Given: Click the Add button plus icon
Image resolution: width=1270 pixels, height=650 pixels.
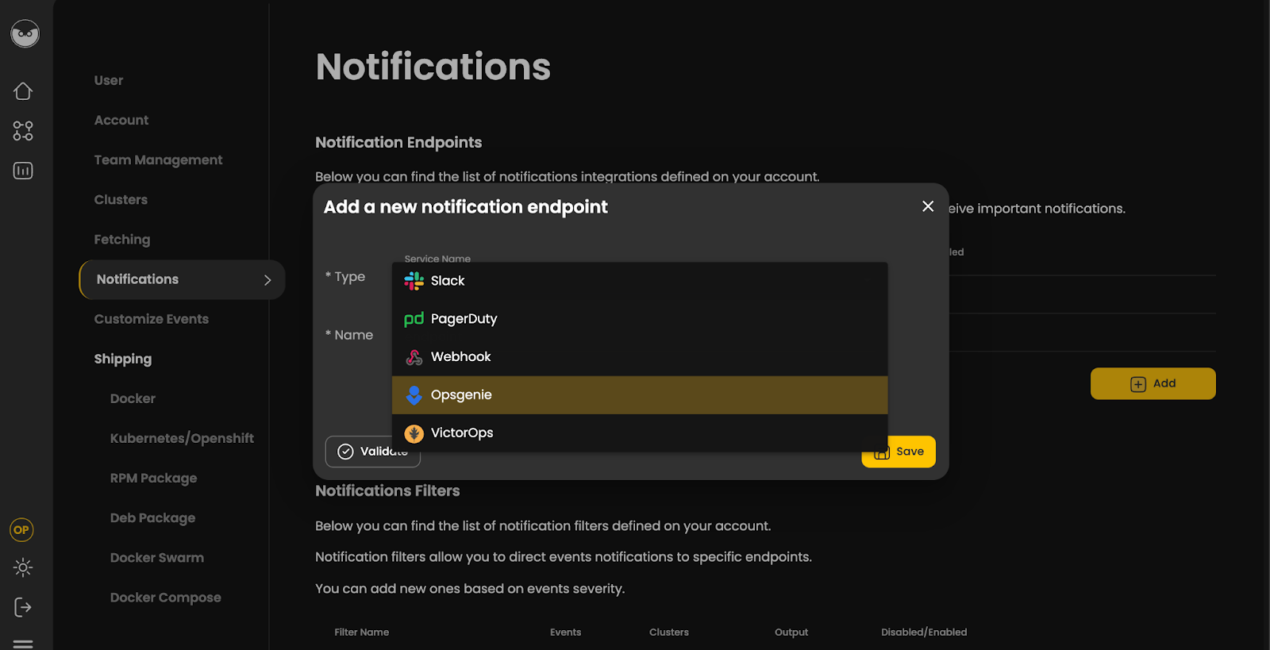Looking at the screenshot, I should [1138, 384].
